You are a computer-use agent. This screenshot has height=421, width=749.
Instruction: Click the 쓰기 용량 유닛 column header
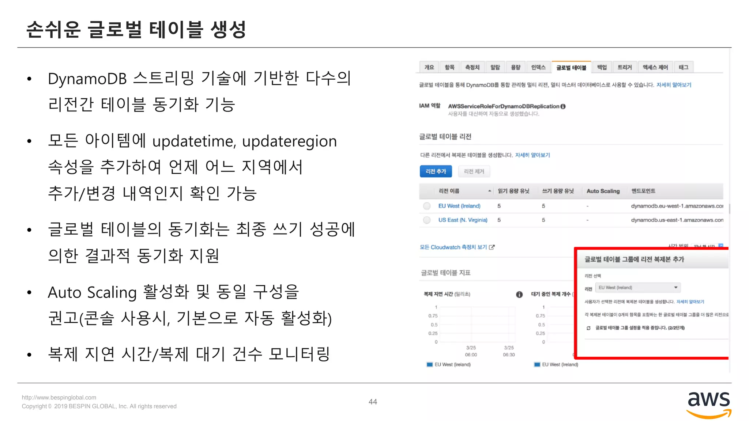[x=558, y=191]
